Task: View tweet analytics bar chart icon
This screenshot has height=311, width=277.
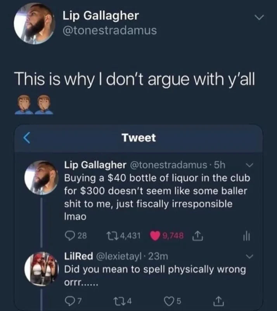Action: click(247, 236)
